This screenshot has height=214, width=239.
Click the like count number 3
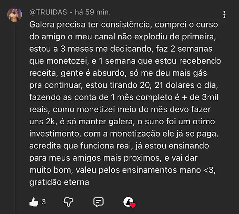[44, 202]
